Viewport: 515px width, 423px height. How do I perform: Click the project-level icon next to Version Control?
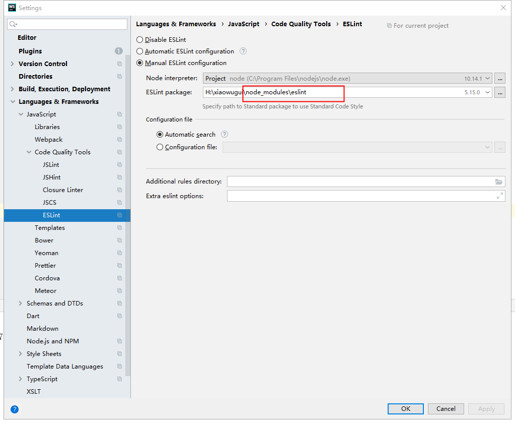point(119,64)
